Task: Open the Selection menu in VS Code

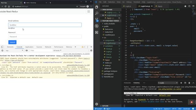Action: point(111,2)
